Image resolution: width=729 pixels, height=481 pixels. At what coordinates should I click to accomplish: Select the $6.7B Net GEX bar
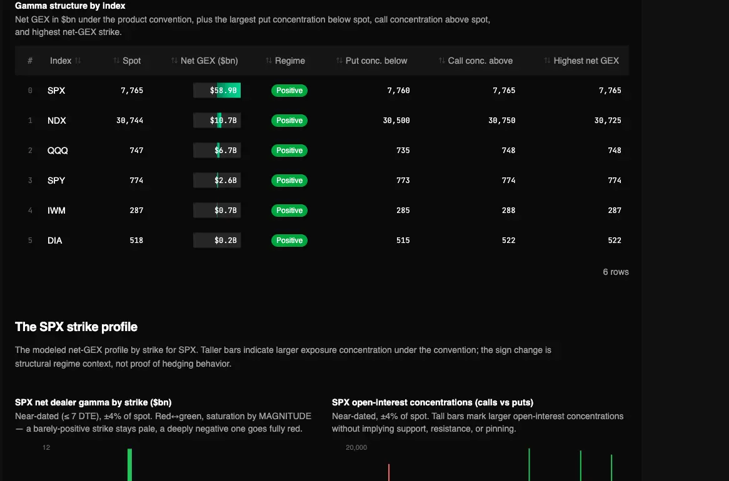(217, 151)
